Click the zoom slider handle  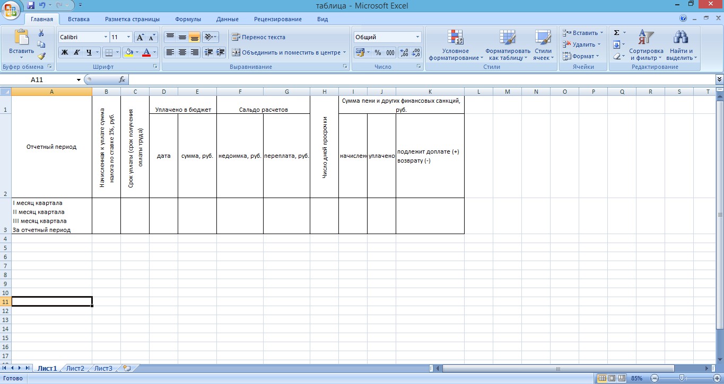(682, 378)
